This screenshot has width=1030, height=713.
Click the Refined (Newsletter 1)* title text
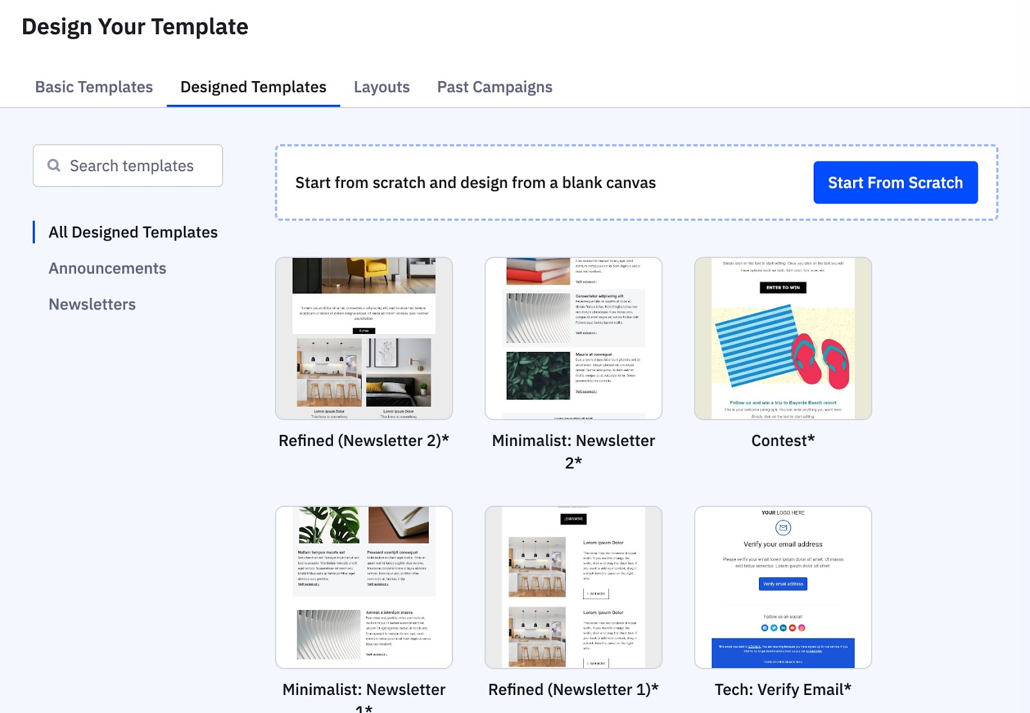[572, 689]
